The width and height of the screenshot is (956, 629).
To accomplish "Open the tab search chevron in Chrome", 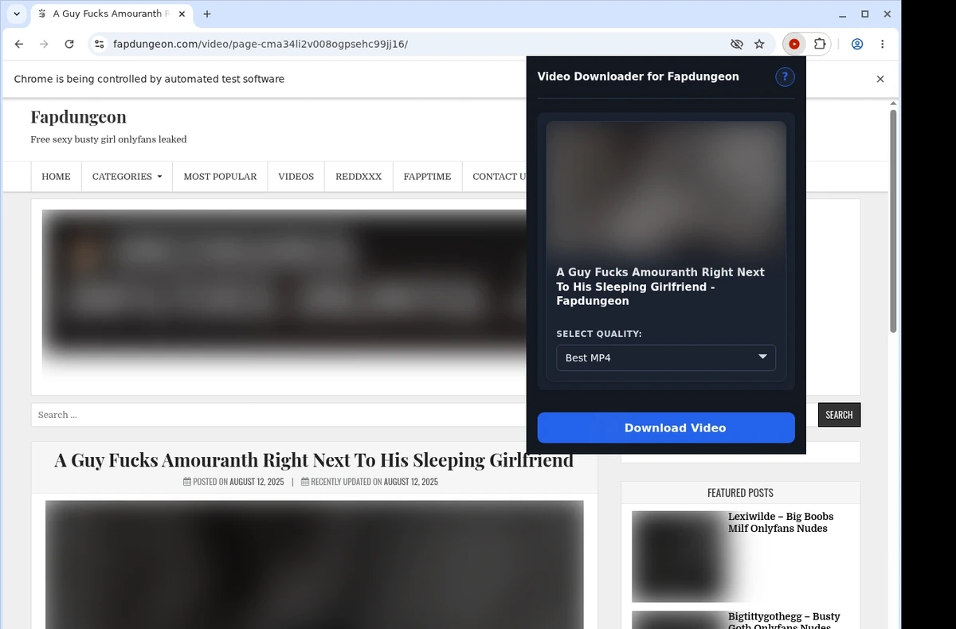I will (x=17, y=14).
